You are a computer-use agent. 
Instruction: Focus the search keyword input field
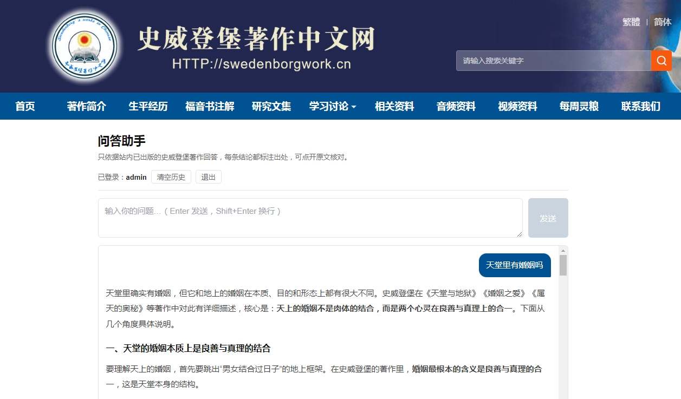pyautogui.click(x=553, y=61)
